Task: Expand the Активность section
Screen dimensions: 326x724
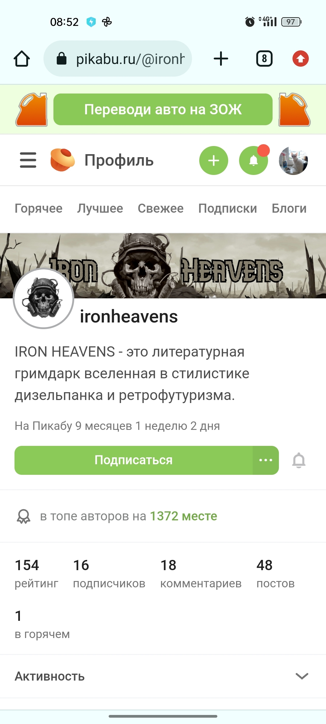Action: point(163,676)
